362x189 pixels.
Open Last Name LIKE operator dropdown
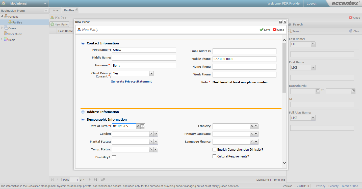point(313,44)
